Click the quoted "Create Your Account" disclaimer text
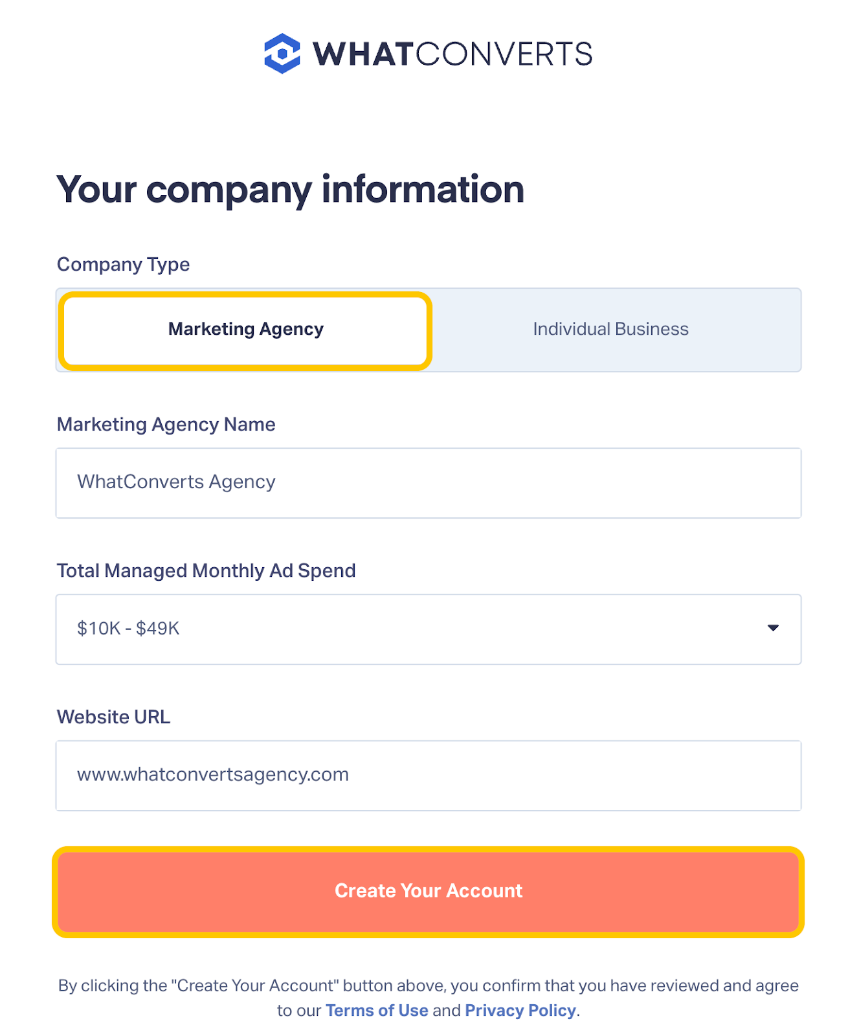Screen dimensions: 859x1036 255,986
